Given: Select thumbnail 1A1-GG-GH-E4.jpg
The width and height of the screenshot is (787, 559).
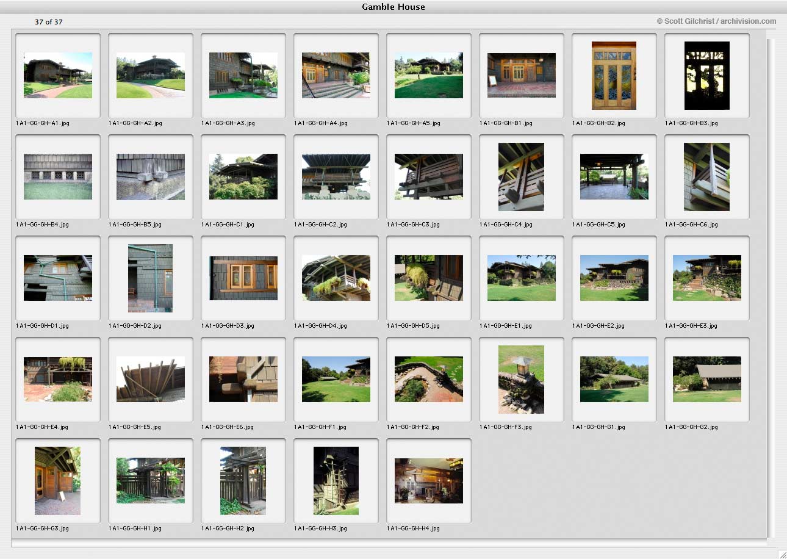Looking at the screenshot, I should click(58, 379).
